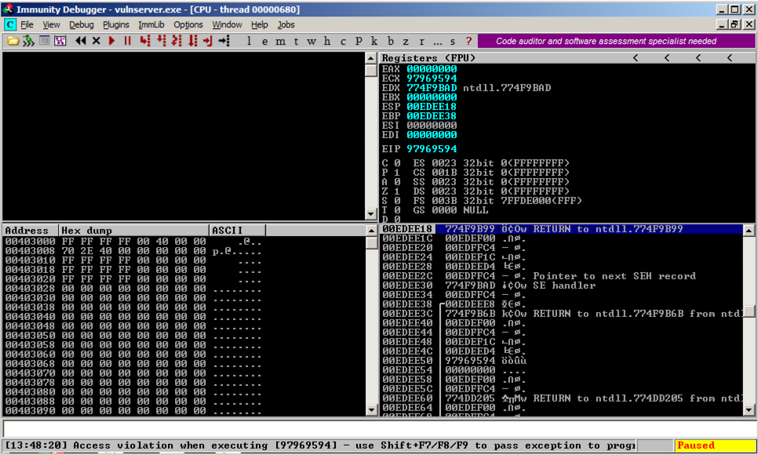Open the Debug menu

[82, 24]
